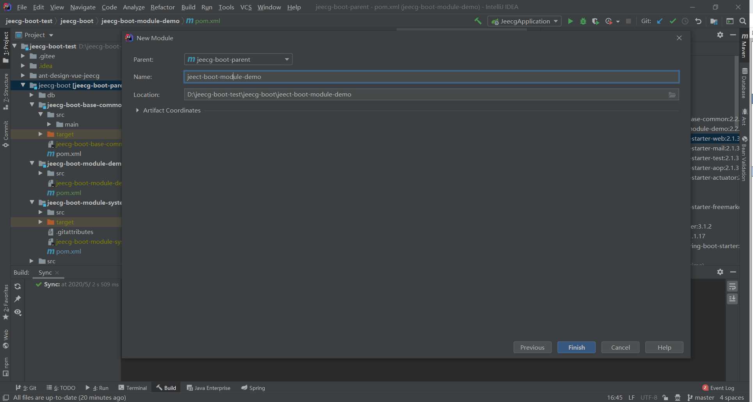
Task: Update project via Git blue arrow
Action: (660, 21)
